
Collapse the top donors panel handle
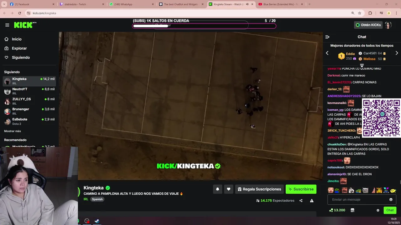362,65
